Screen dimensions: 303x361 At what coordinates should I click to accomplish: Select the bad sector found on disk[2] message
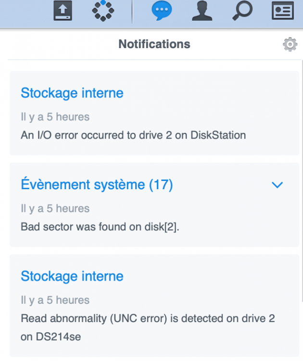100,227
